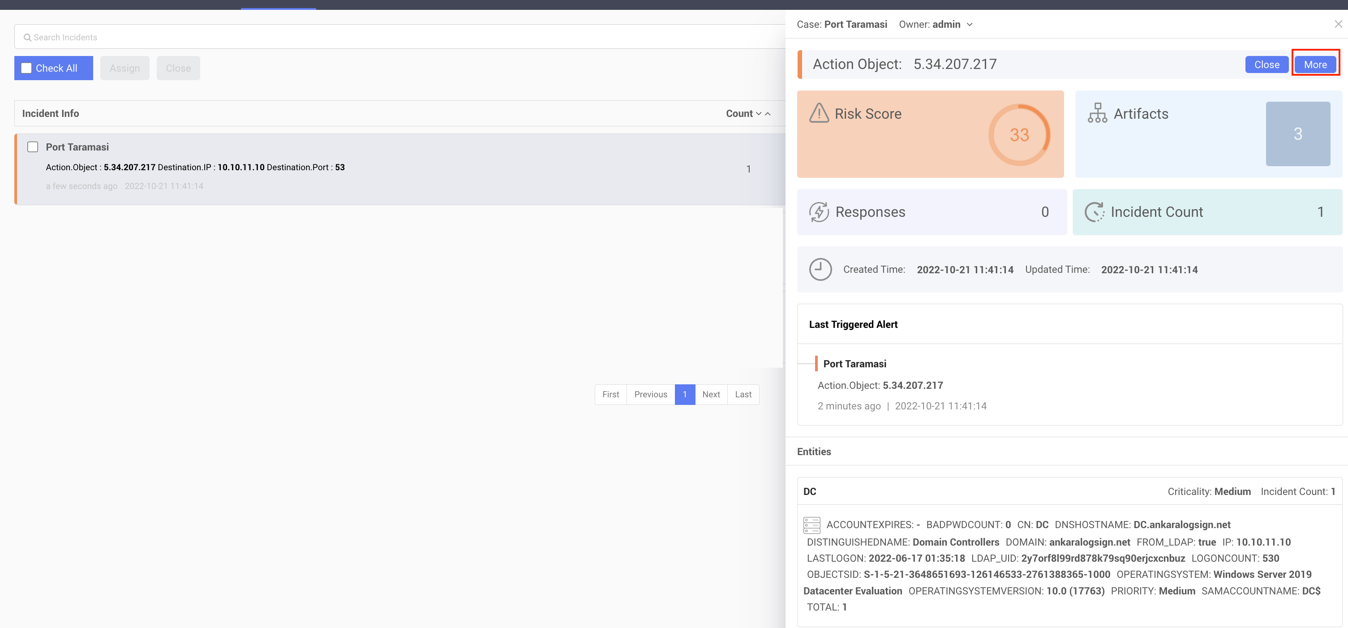Click the Risk Score circular gauge showing 33
Screen dimensions: 1348x628
(x=1019, y=135)
